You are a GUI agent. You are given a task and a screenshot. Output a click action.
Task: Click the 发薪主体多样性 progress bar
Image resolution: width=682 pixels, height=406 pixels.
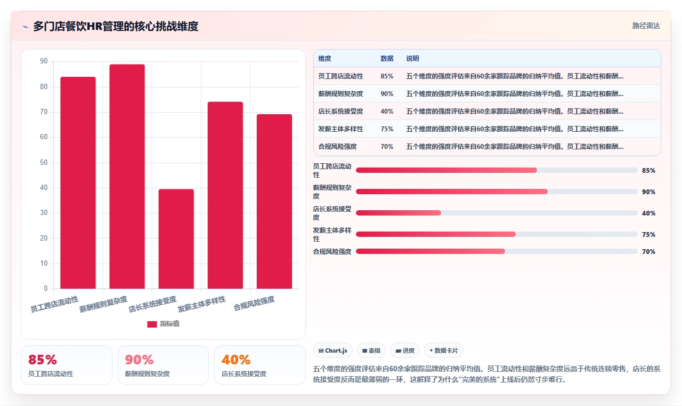497,234
